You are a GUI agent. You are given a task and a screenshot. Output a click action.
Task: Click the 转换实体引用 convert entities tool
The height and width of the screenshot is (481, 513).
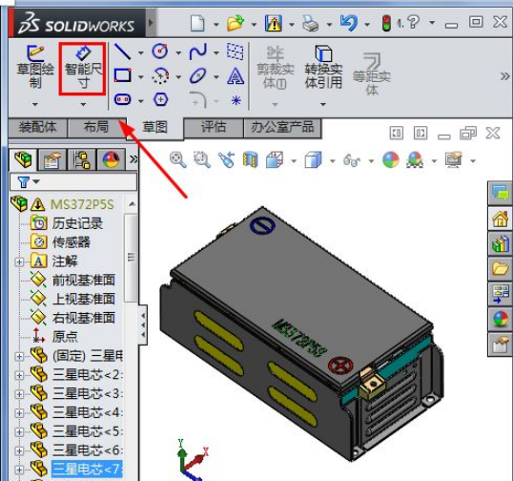tap(323, 68)
